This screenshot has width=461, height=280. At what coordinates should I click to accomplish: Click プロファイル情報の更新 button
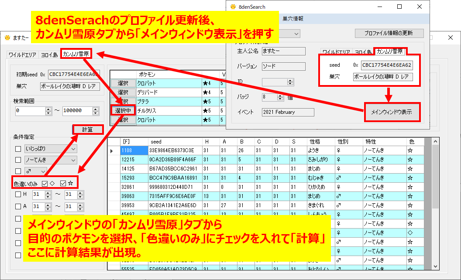pyautogui.click(x=389, y=33)
